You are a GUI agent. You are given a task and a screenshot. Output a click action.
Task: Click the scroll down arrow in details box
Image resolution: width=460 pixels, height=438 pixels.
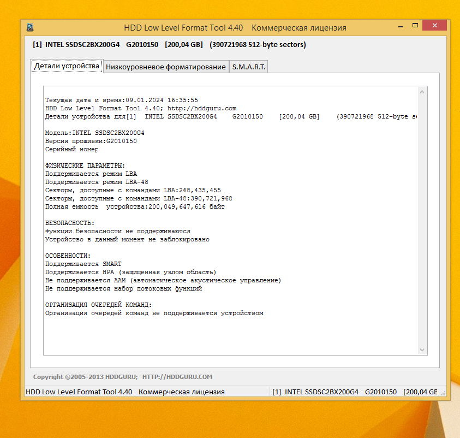click(422, 350)
